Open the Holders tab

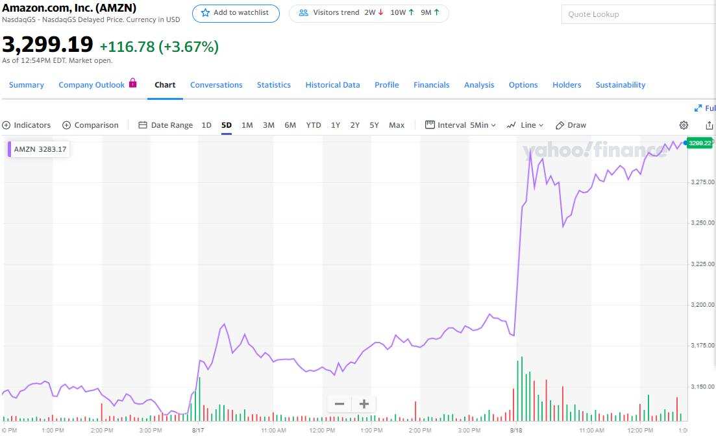[567, 85]
